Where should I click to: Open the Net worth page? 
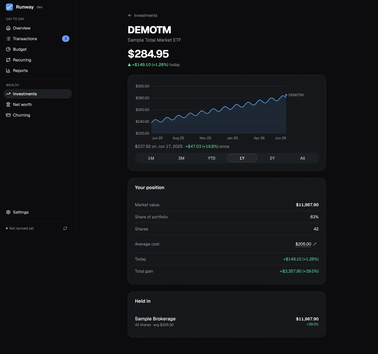38,104
